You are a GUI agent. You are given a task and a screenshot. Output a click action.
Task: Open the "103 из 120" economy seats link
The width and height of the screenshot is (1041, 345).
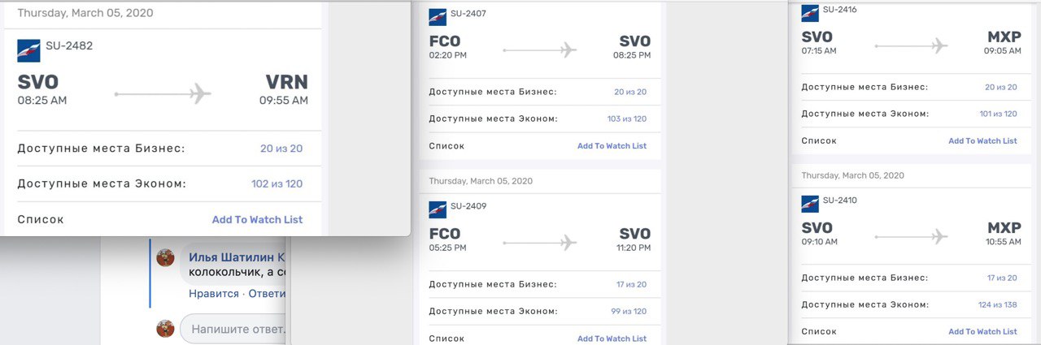[x=627, y=119]
